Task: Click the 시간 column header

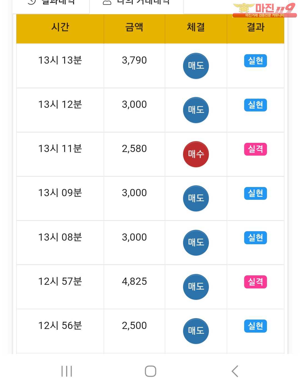Action: (60, 28)
